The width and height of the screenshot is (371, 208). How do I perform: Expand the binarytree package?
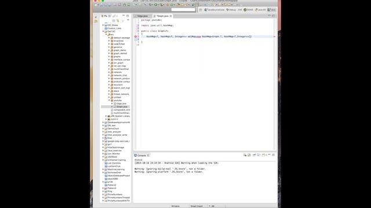click(x=110, y=41)
